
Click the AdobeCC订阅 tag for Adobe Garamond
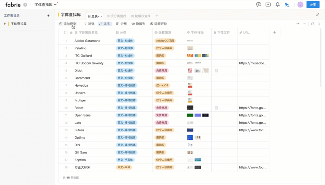coord(165,41)
